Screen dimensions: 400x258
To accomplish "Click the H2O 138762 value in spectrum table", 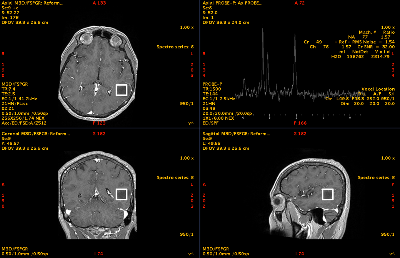I will point(347,56).
